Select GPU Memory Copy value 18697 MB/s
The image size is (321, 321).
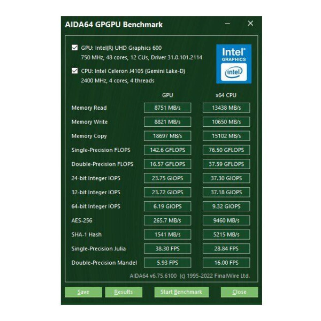point(167,136)
